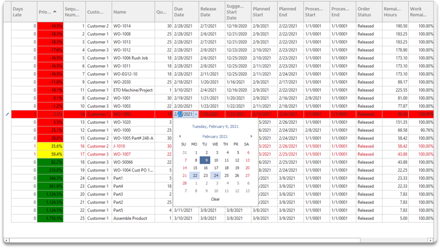Click the Order Status column header
Viewport: 440px width, 248px height.
(x=368, y=12)
